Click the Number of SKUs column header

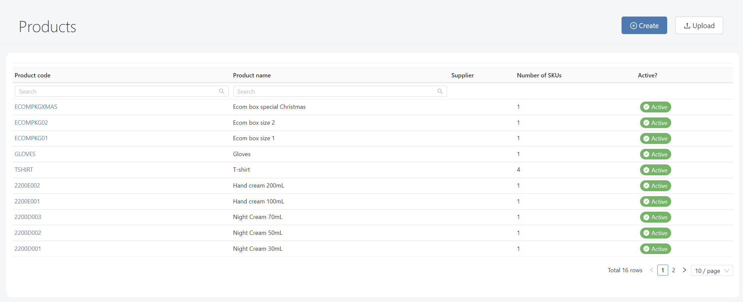tap(539, 75)
